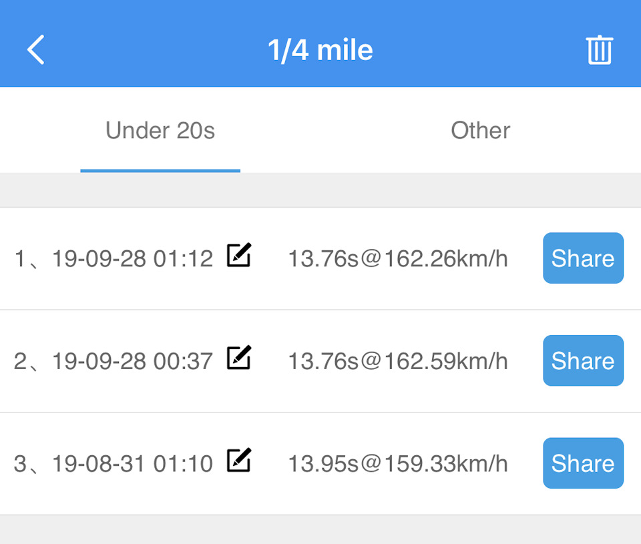Tap the 13.76s@162.26km/h result

coord(398,259)
